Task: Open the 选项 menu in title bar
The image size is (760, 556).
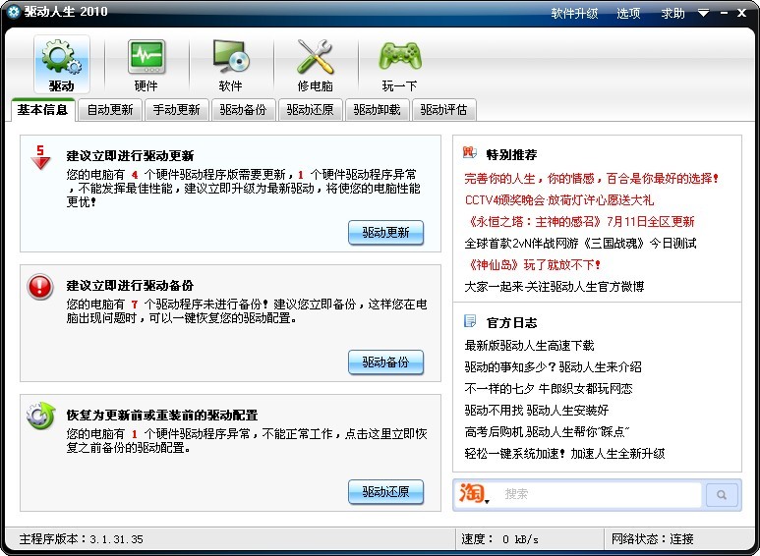Action: (628, 14)
